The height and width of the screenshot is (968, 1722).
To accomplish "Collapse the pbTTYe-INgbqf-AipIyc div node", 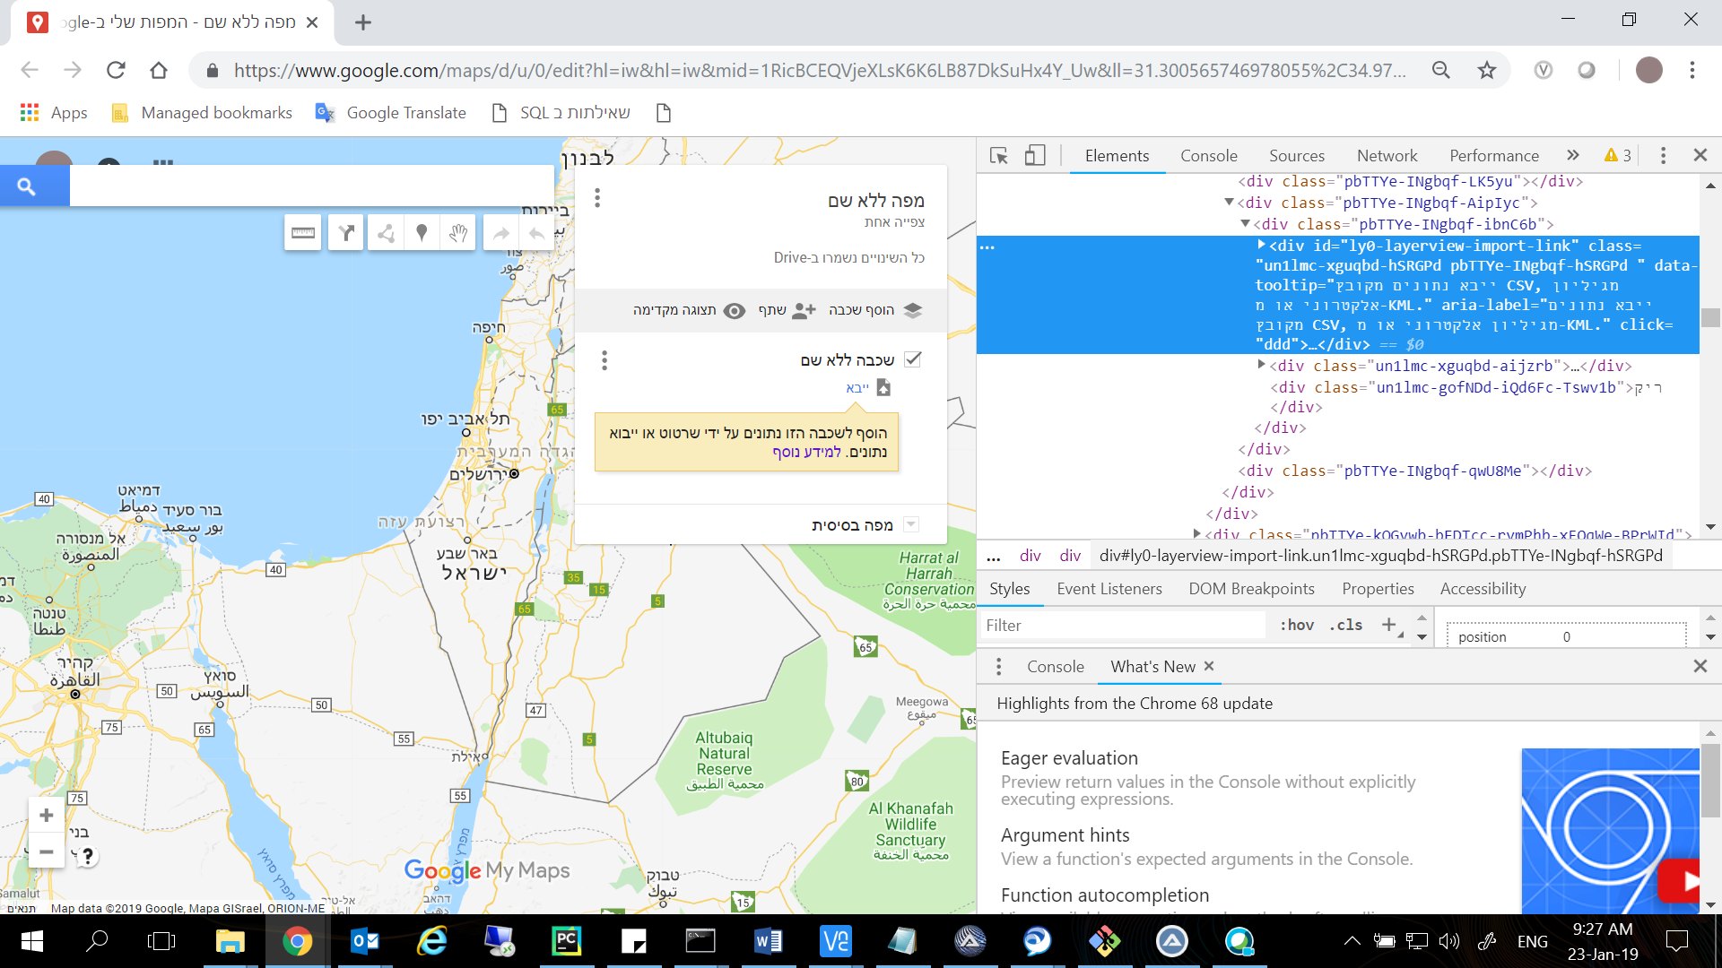I will [x=1229, y=203].
